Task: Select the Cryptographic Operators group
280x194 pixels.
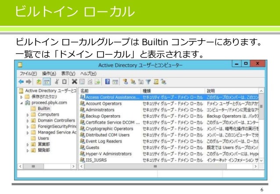Action: [x=169, y=129]
